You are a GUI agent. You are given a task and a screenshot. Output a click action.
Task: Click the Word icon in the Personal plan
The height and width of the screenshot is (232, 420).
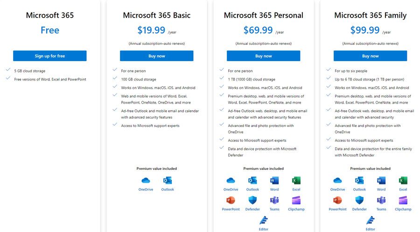tap(274, 181)
